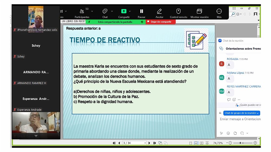Add emoji reaction to last chat message
The height and width of the screenshot is (152, 271).
pos(234,100)
